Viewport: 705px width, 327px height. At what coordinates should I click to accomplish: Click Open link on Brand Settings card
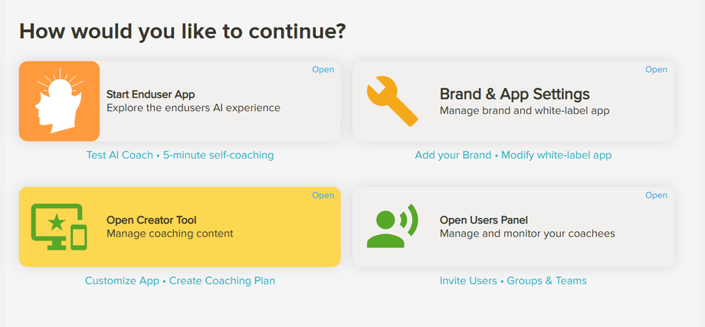(656, 70)
